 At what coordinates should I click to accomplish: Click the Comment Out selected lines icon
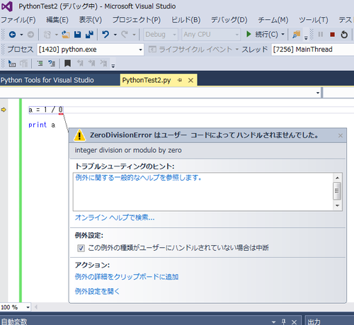[40, 64]
